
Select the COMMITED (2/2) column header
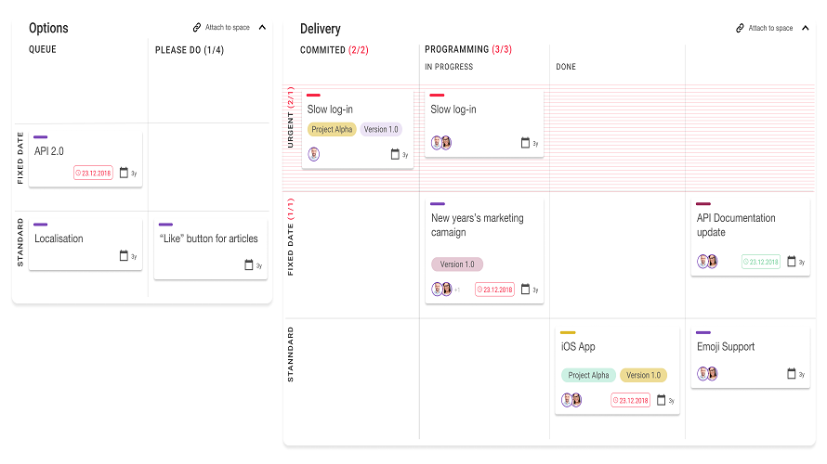click(x=334, y=50)
